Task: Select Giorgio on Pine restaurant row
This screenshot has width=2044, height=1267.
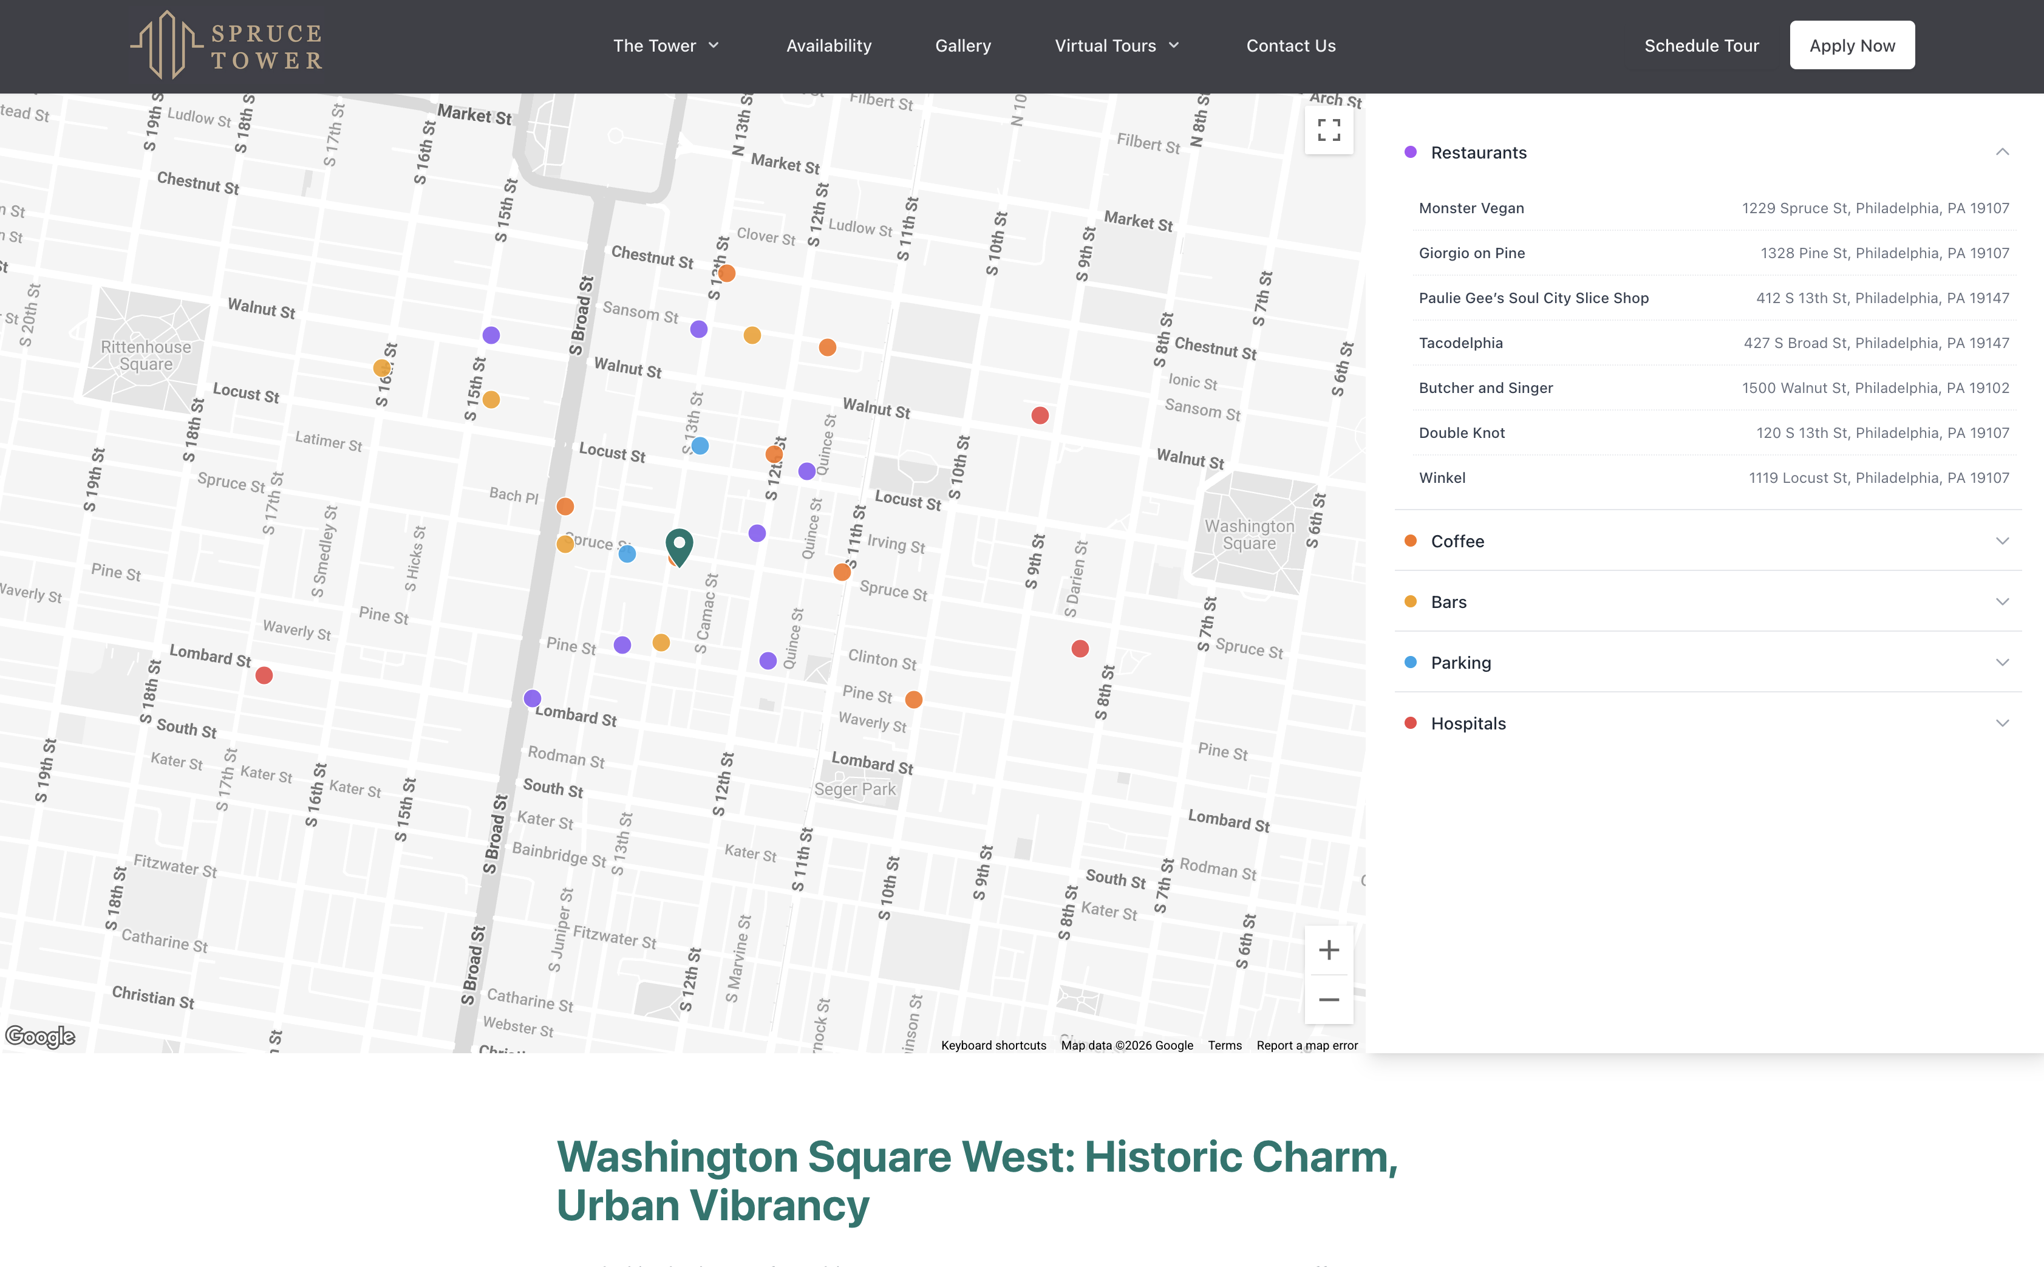Action: (x=1714, y=253)
